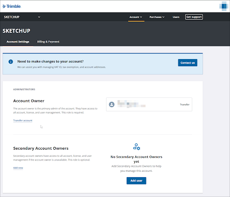Click Transfer in the account owner card
The width and height of the screenshot is (230, 197).
pyautogui.click(x=185, y=105)
